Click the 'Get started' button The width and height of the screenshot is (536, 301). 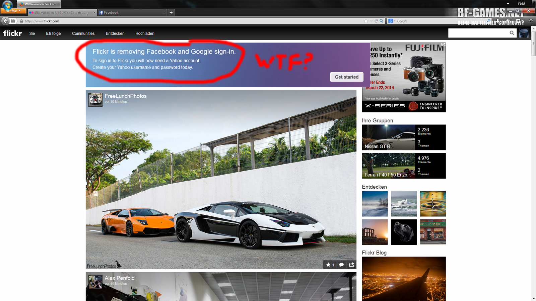point(347,77)
